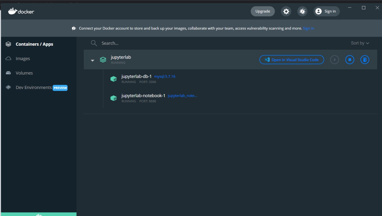The width and height of the screenshot is (382, 216).
Task: Open the jupyterlab_note... image link
Action: [x=182, y=96]
